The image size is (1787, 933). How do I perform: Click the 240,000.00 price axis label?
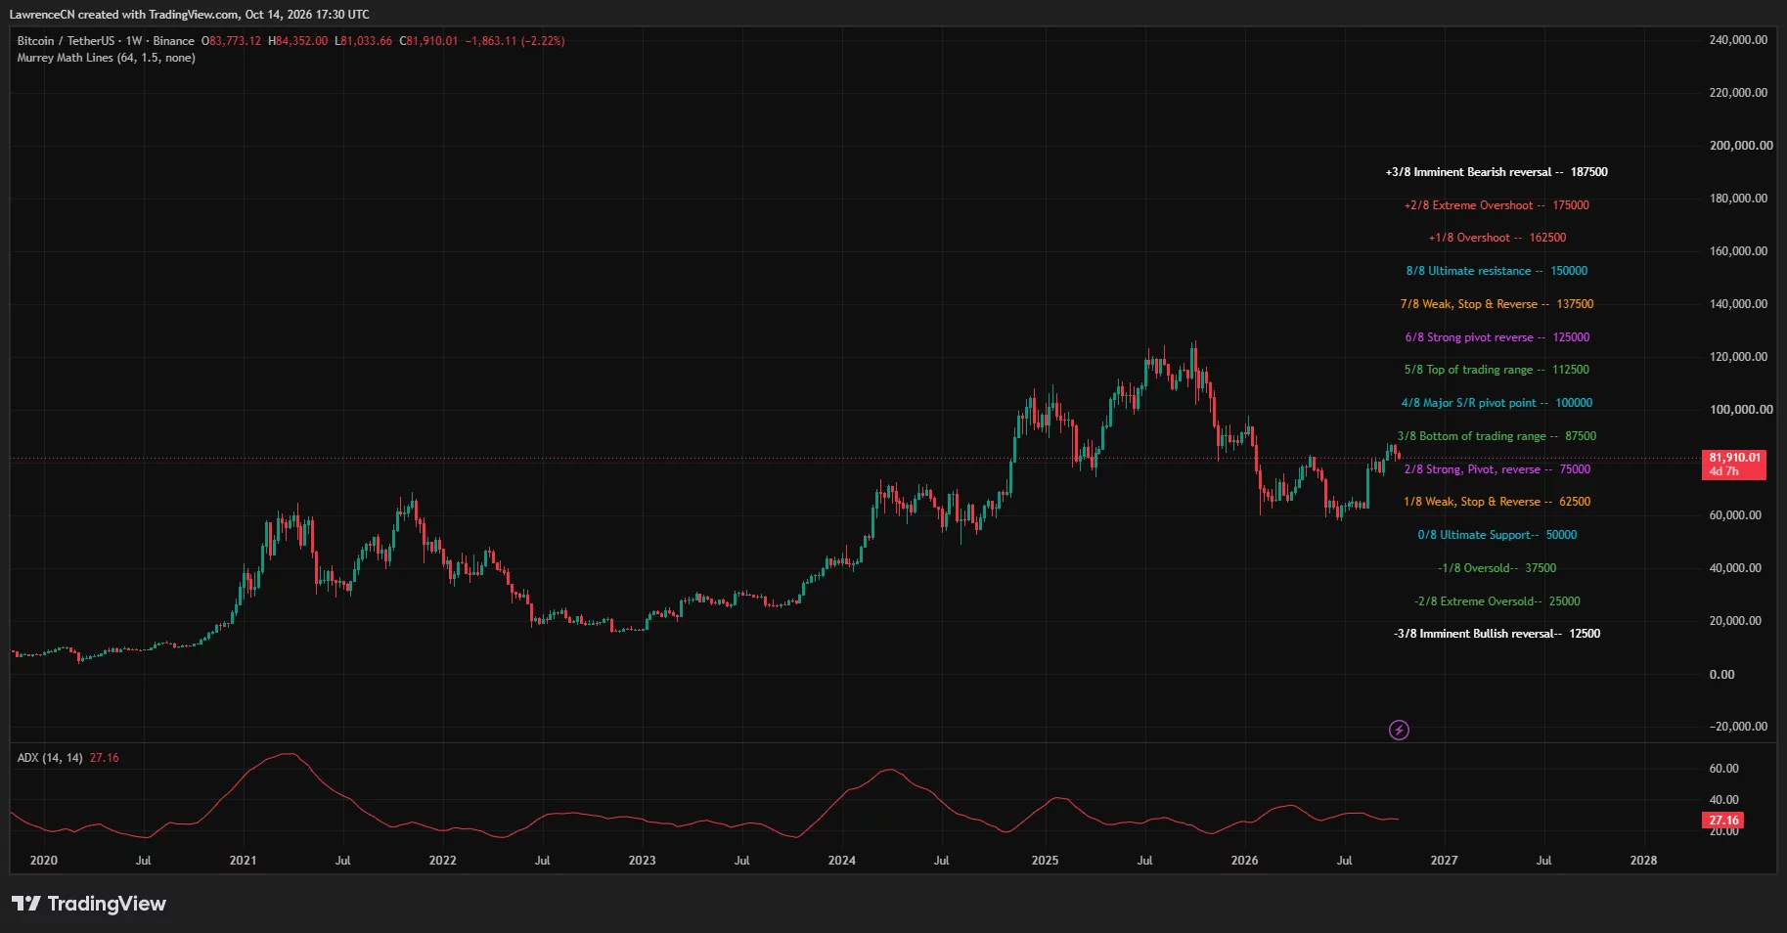pyautogui.click(x=1738, y=40)
